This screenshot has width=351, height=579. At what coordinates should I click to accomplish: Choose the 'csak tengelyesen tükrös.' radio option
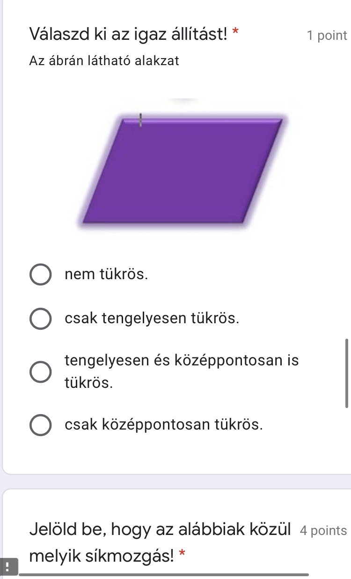[x=41, y=319]
